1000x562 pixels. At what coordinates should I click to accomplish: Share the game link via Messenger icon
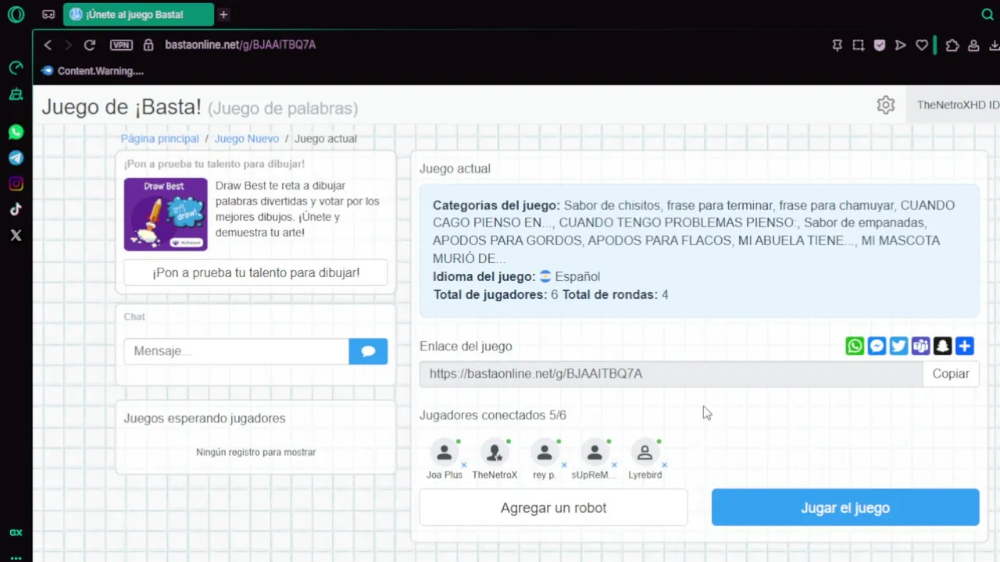tap(877, 346)
